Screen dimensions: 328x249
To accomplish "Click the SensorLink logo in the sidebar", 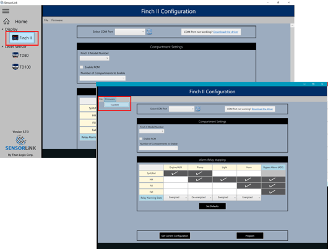I will pos(20,143).
